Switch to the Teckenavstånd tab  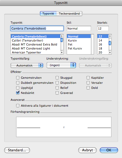pos(69,14)
